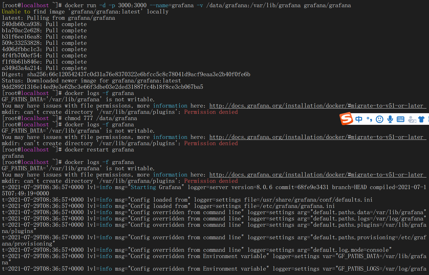Select layer 4f4fb700ef54 Pull complete line
The height and width of the screenshot is (275, 429).
44,56
